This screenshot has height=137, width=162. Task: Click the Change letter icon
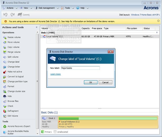point(5,67)
